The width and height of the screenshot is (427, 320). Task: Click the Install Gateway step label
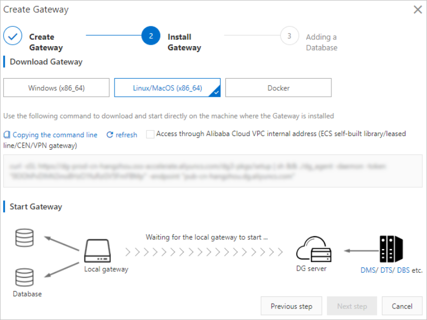click(184, 42)
